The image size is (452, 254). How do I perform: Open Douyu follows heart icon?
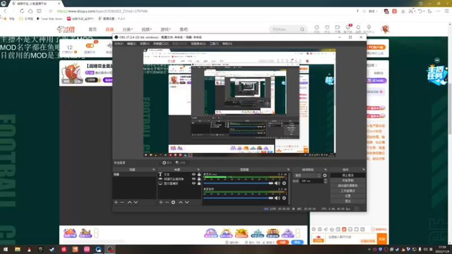[327, 27]
